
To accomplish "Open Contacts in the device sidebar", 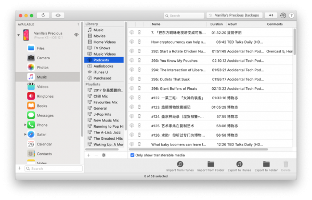I will click(48, 154).
